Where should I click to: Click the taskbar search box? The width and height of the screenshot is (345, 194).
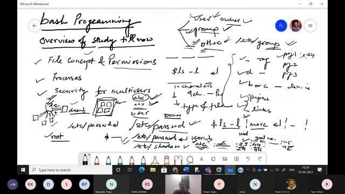[x=71, y=170]
